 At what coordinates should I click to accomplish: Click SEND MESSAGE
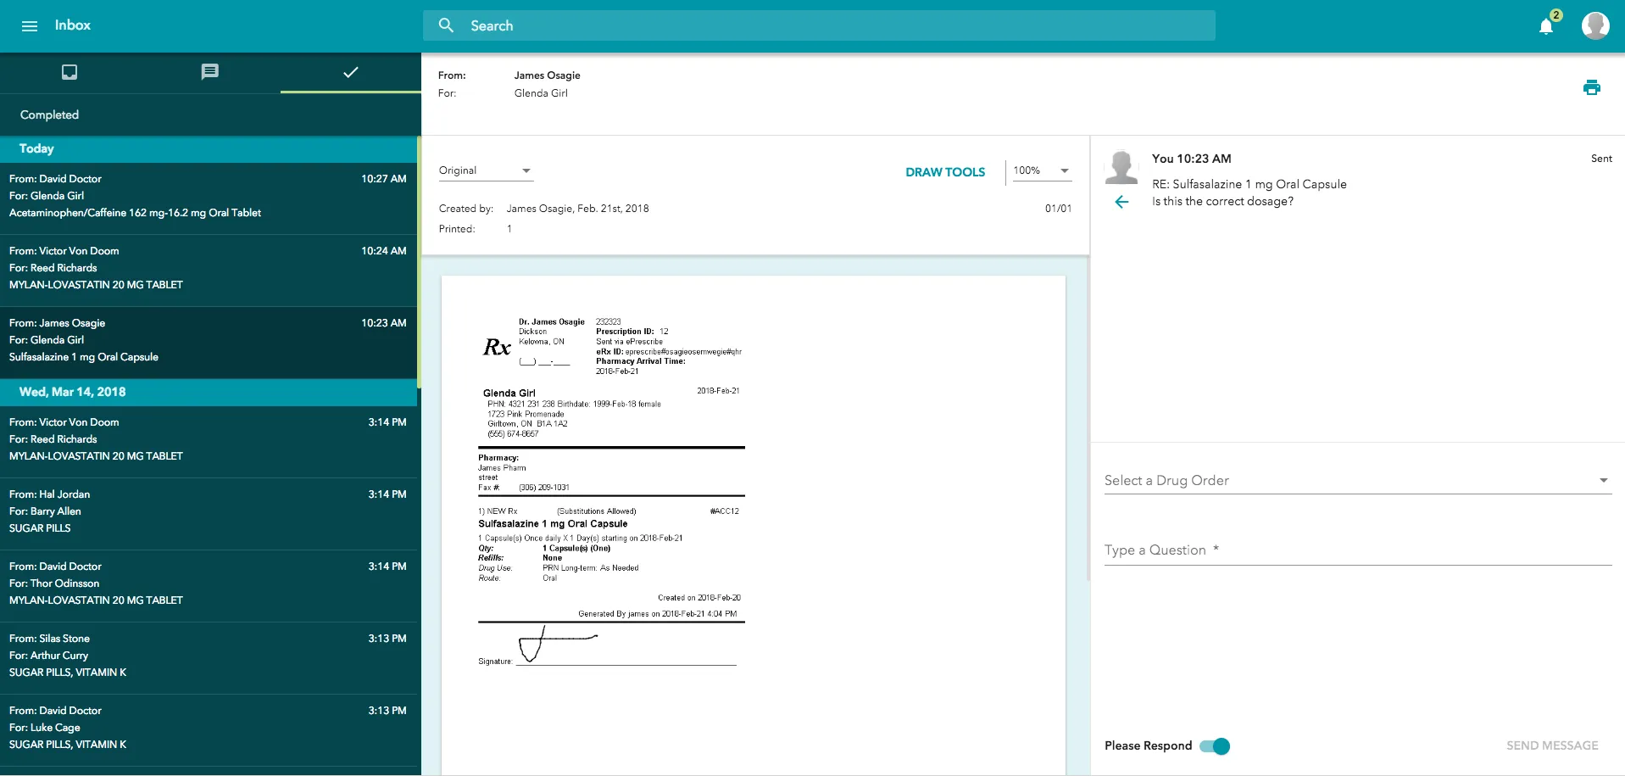(1551, 745)
